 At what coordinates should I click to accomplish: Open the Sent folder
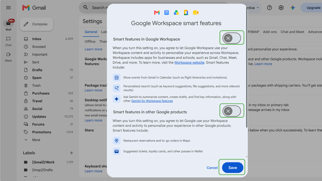click(48, 62)
